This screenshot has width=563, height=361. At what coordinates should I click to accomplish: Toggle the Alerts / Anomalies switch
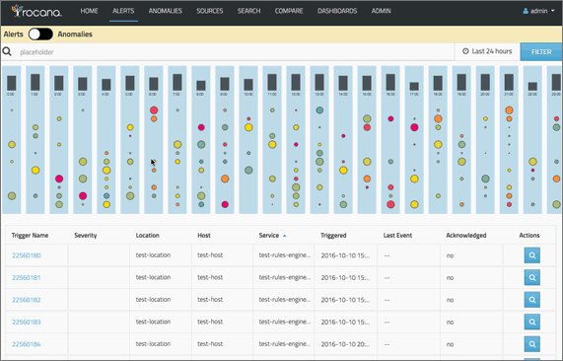pyautogui.click(x=40, y=35)
